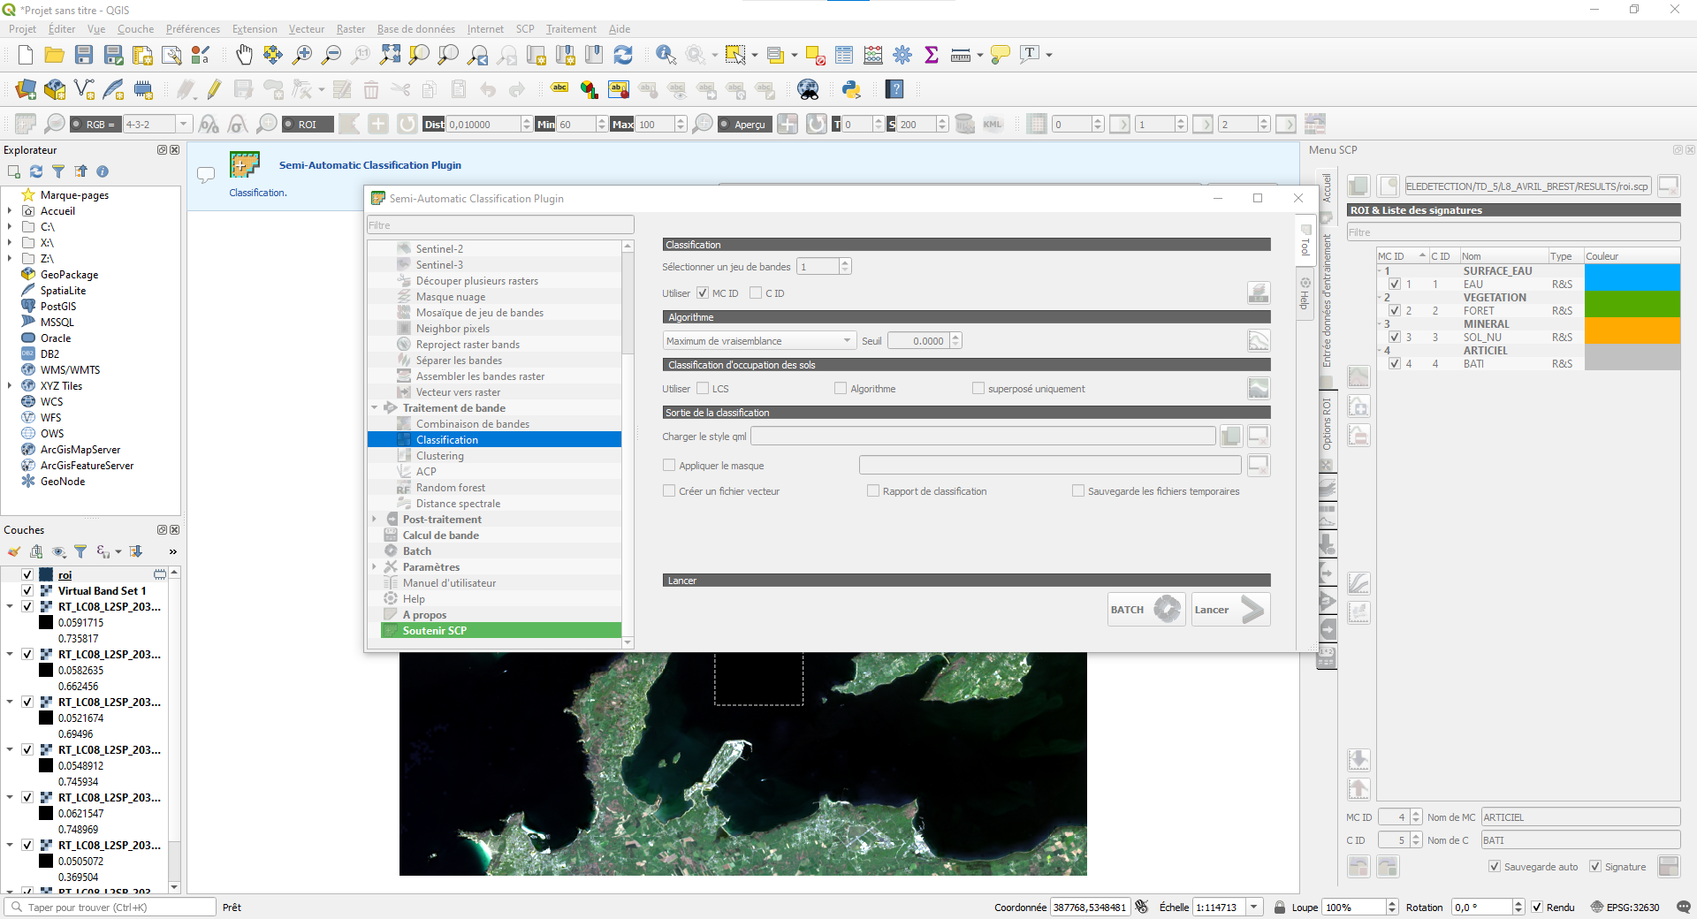Open the RGB 4-3-2 band combination dropdown
Image resolution: width=1697 pixels, height=919 pixels.
pyautogui.click(x=183, y=125)
